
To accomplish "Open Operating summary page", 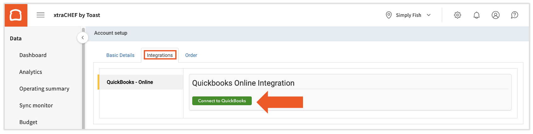I will (x=44, y=89).
